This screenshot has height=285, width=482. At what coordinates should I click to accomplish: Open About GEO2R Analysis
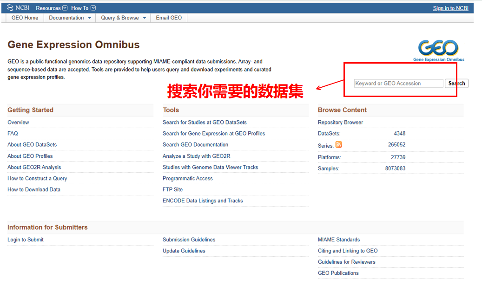click(x=34, y=167)
